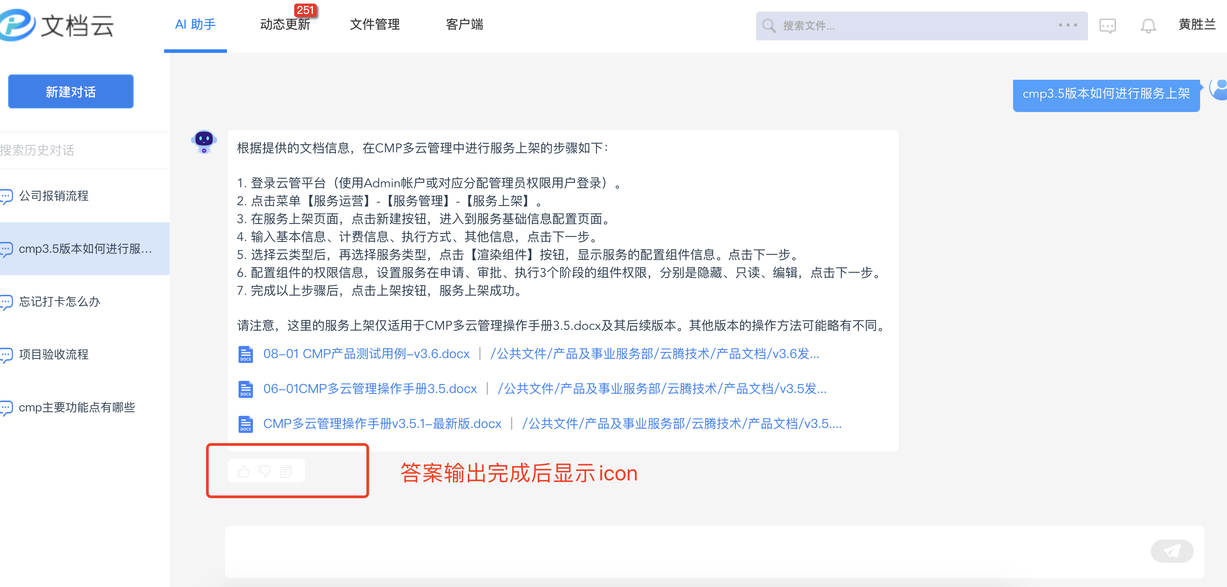The image size is (1227, 587).
Task: Copy the answer with the copy icon
Action: click(x=286, y=471)
